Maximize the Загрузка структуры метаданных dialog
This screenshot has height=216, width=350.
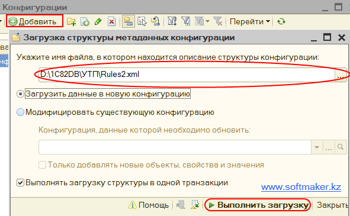tap(327, 37)
